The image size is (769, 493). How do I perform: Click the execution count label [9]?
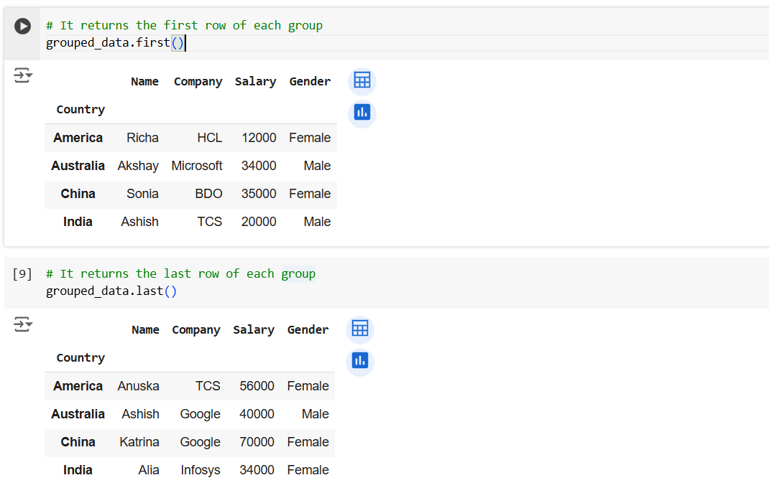point(21,273)
